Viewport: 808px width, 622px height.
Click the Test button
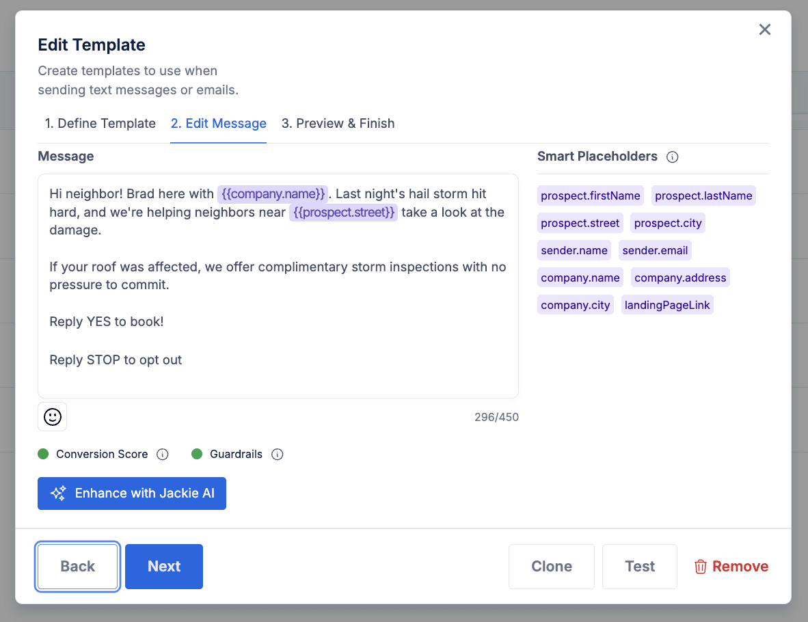pyautogui.click(x=639, y=567)
